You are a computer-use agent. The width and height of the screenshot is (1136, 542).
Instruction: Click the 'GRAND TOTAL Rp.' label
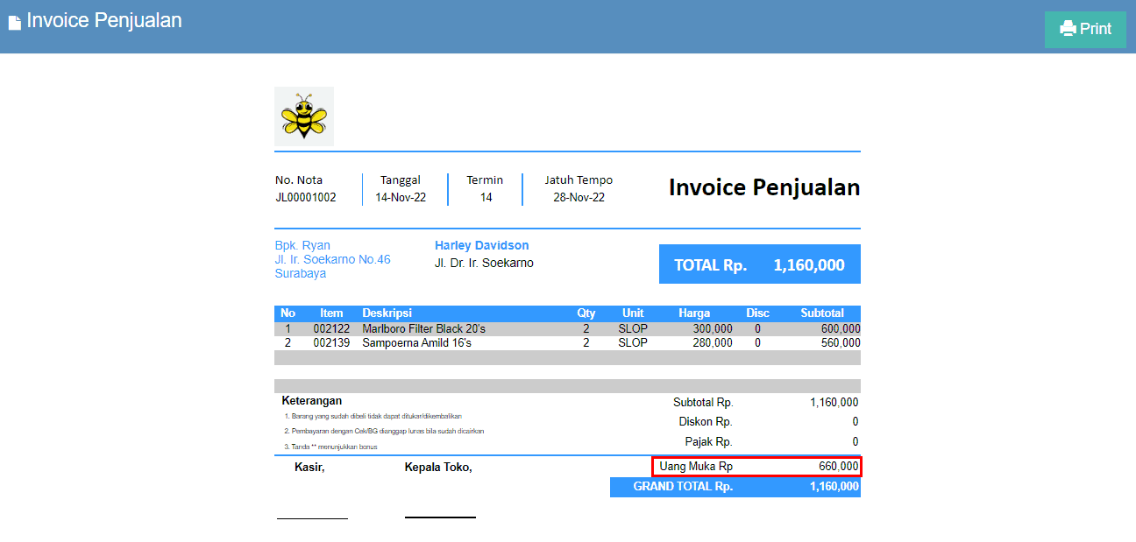click(x=683, y=487)
